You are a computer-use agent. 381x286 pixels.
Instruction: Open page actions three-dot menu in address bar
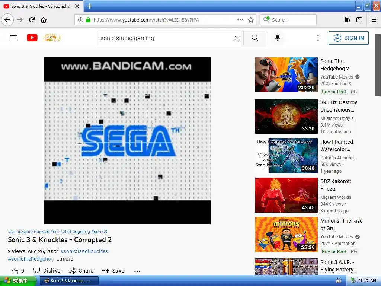pyautogui.click(x=240, y=20)
